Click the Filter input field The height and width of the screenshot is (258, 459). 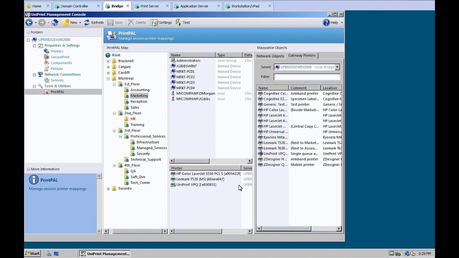307,77
